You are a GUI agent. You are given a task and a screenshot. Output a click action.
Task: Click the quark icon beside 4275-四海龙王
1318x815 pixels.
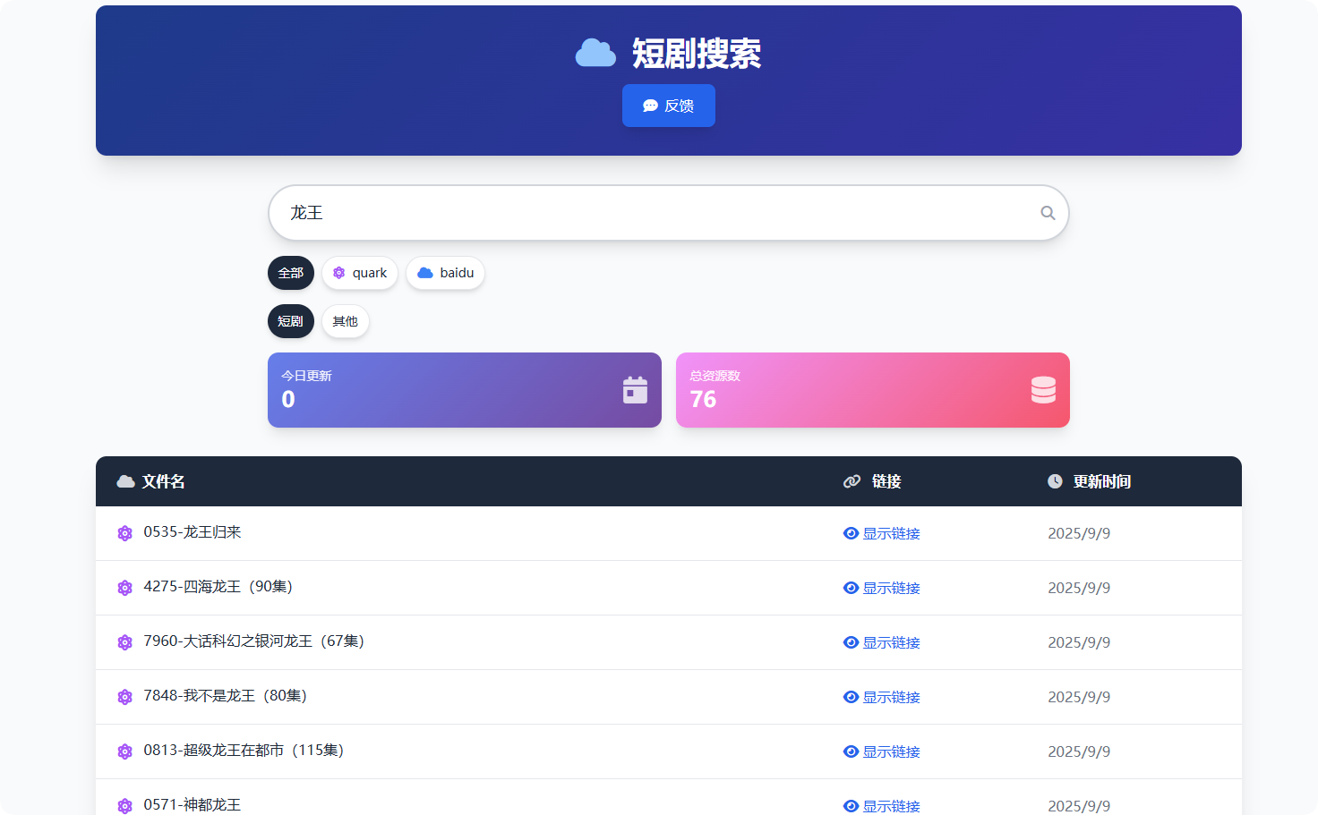[x=125, y=588]
